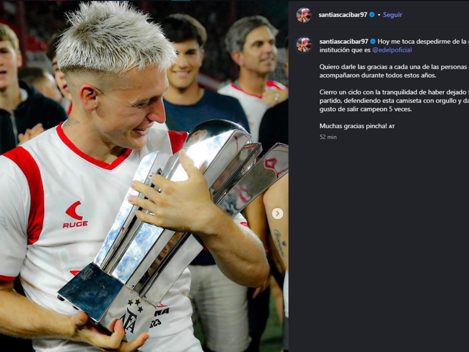Select the main trophy photo
Viewport: 469px width, 352px height.
(x=144, y=176)
